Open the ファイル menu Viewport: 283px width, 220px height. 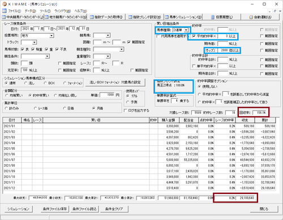click(x=14, y=11)
